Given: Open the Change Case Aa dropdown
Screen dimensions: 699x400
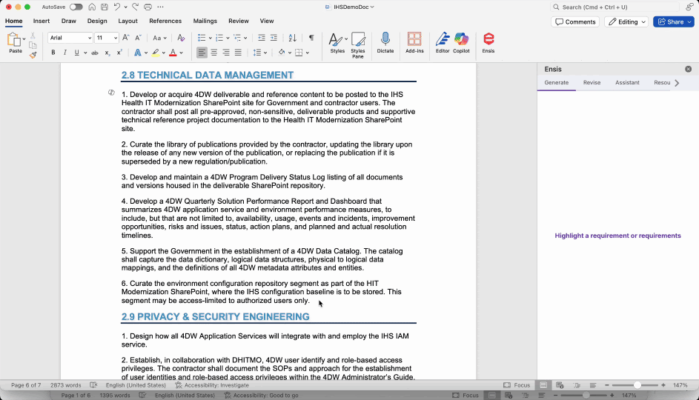Looking at the screenshot, I should tap(159, 38).
